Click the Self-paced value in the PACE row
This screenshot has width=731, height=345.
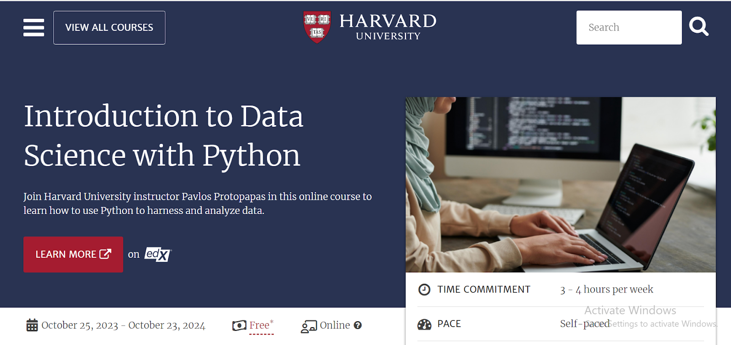click(x=585, y=324)
